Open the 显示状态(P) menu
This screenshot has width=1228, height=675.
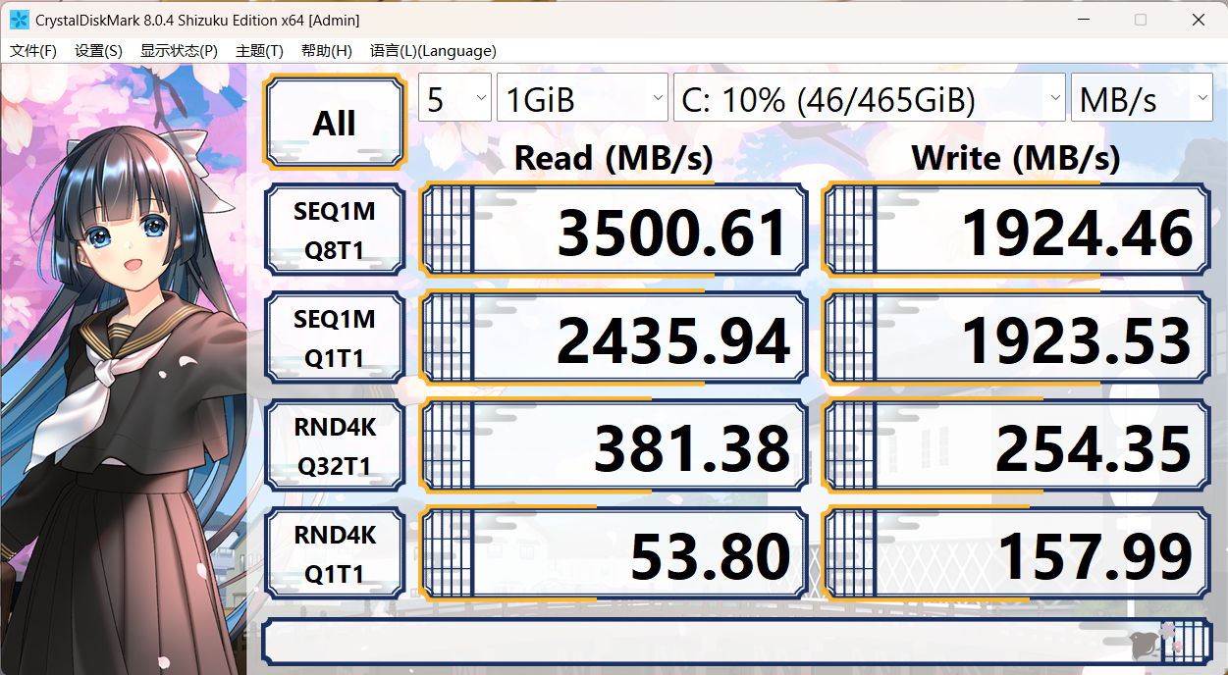pos(179,51)
